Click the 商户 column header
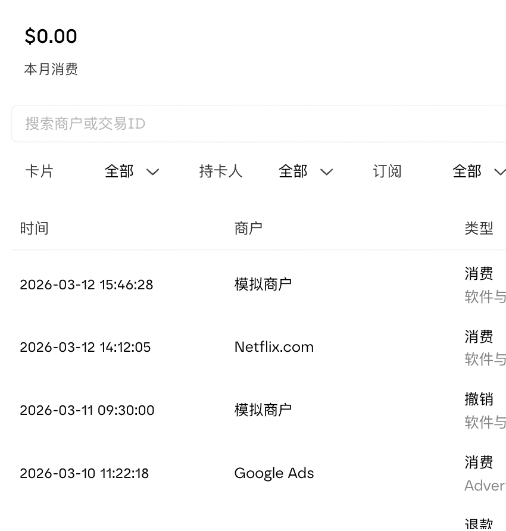Viewport: 506px width, 531px height. click(x=248, y=229)
